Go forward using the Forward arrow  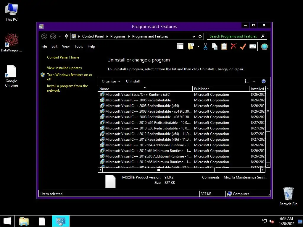click(53, 36)
